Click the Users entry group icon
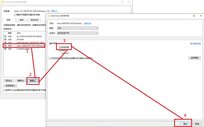The height and width of the screenshot is (127, 204). 5,46
